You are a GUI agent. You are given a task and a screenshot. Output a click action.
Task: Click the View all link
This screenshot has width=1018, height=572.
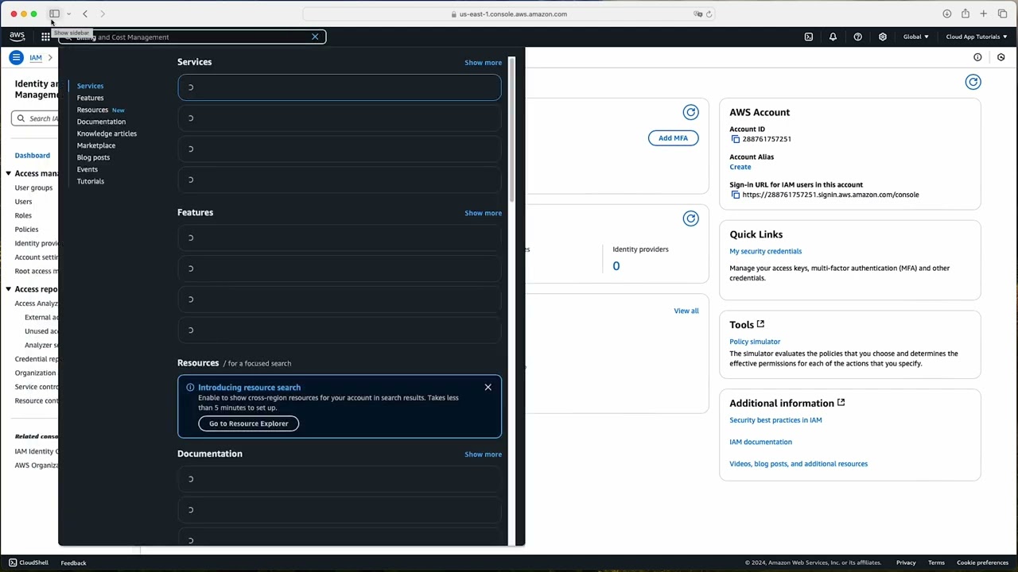[x=686, y=311]
